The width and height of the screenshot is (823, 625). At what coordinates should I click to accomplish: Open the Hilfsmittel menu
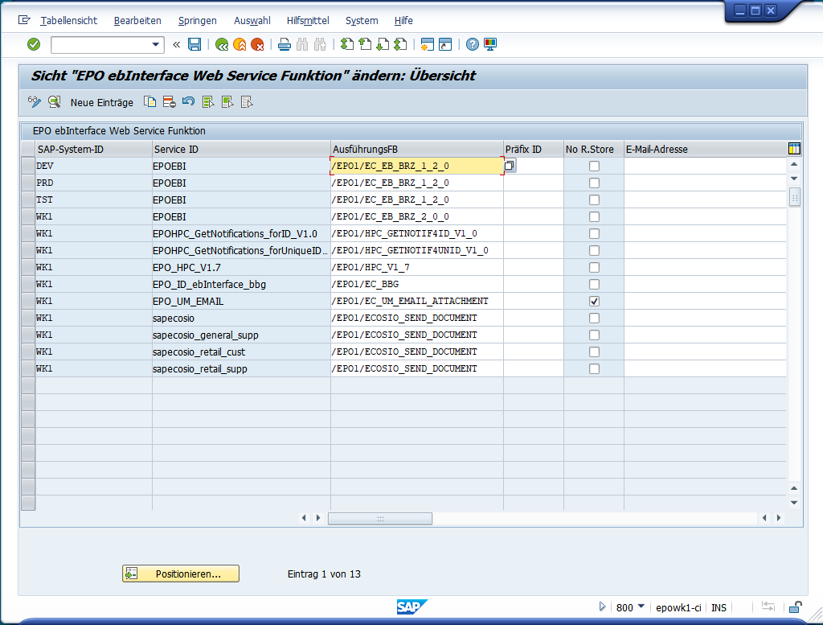(308, 20)
